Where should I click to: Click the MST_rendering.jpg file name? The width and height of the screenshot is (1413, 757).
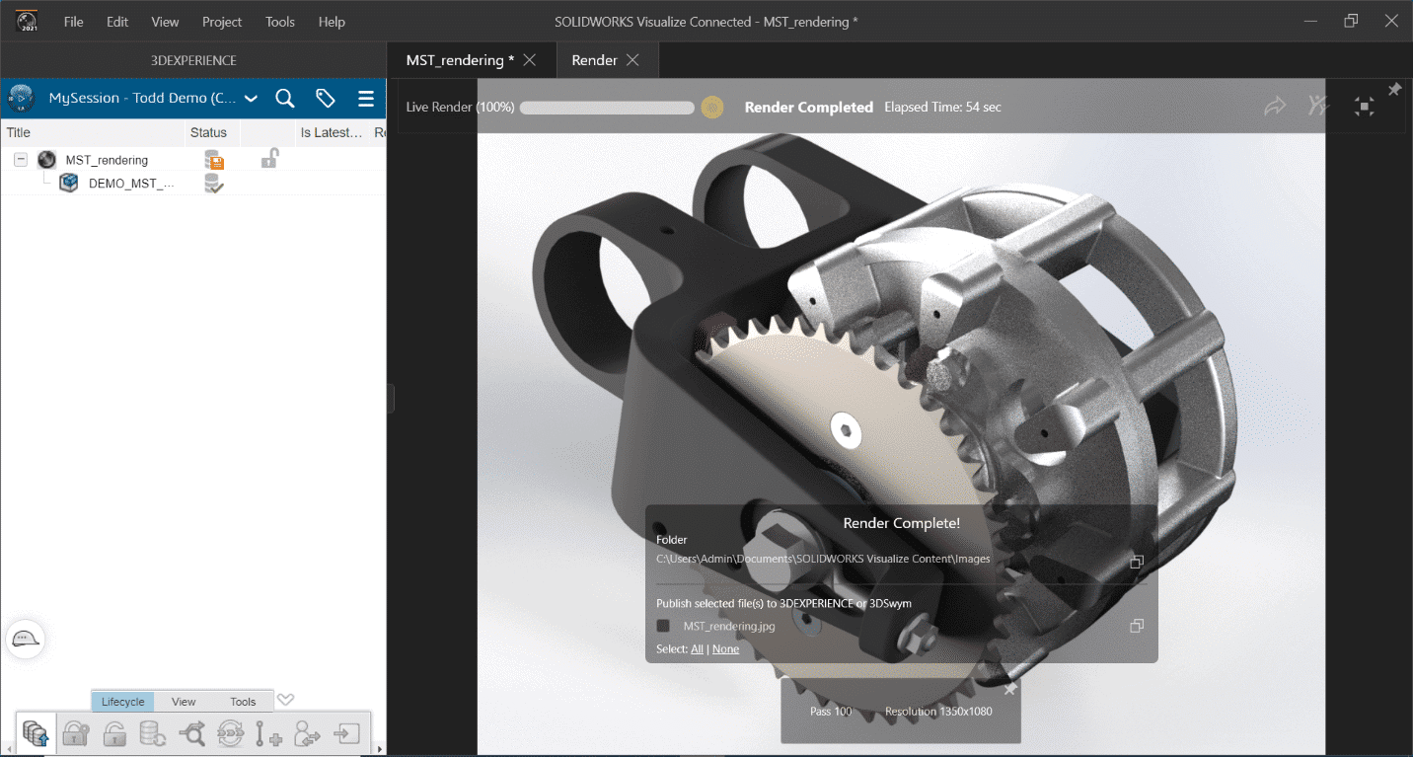tap(729, 626)
